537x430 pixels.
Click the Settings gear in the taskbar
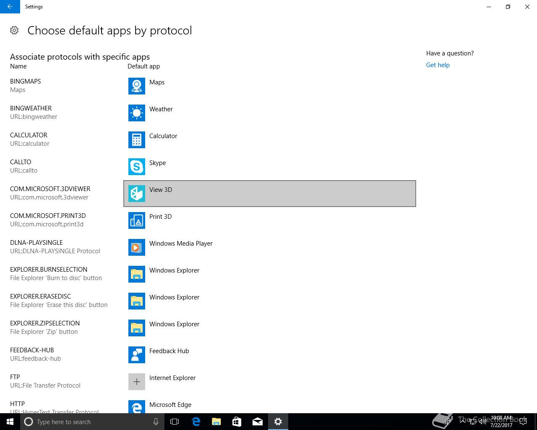[278, 422]
